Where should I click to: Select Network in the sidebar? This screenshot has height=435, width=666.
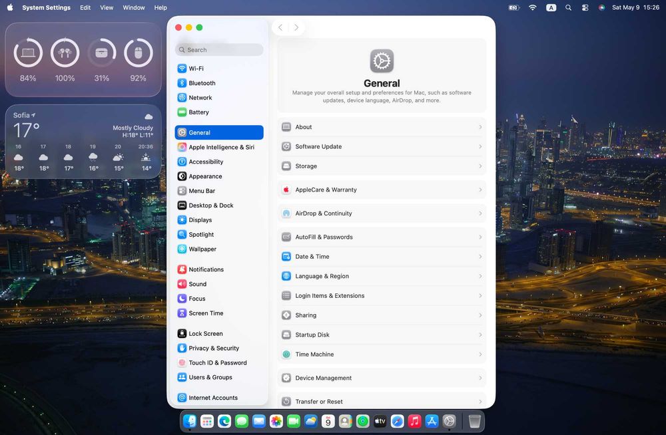point(218,98)
